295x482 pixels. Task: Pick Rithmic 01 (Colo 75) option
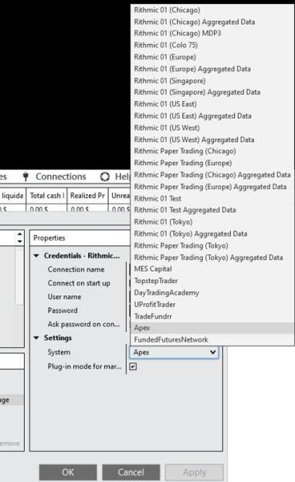[212, 46]
